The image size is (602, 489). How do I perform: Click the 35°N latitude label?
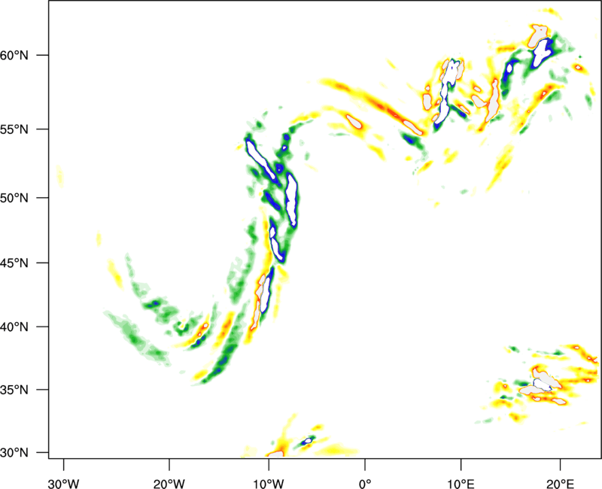pyautogui.click(x=14, y=390)
